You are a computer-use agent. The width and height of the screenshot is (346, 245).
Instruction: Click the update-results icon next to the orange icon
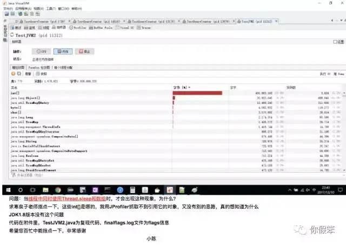19,74
